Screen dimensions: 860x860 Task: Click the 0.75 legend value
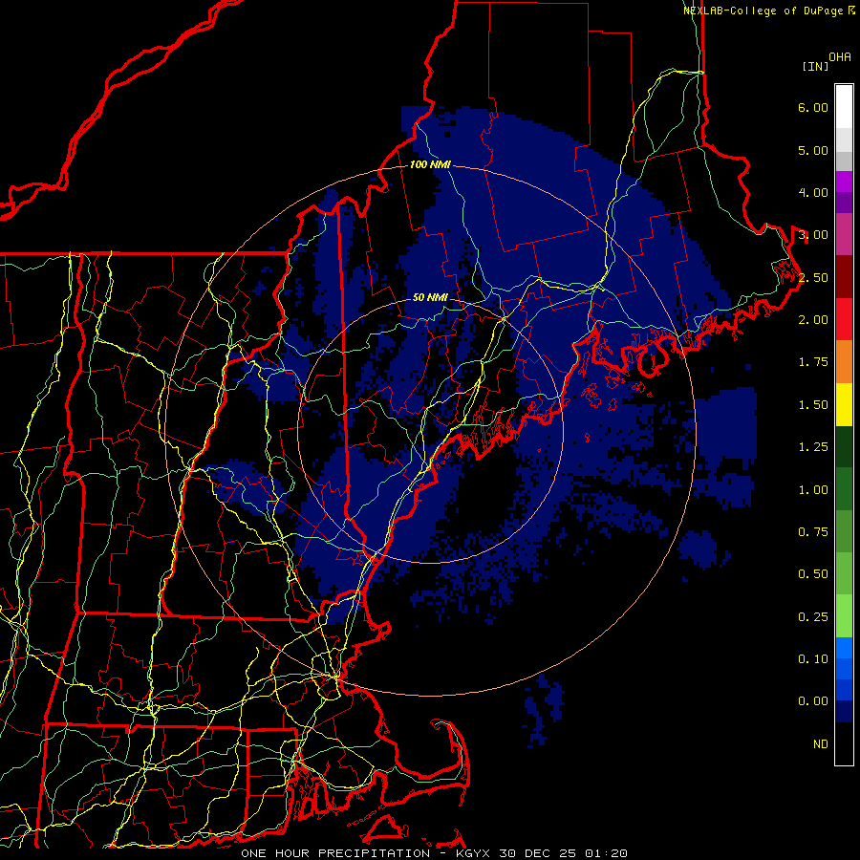pyautogui.click(x=813, y=532)
